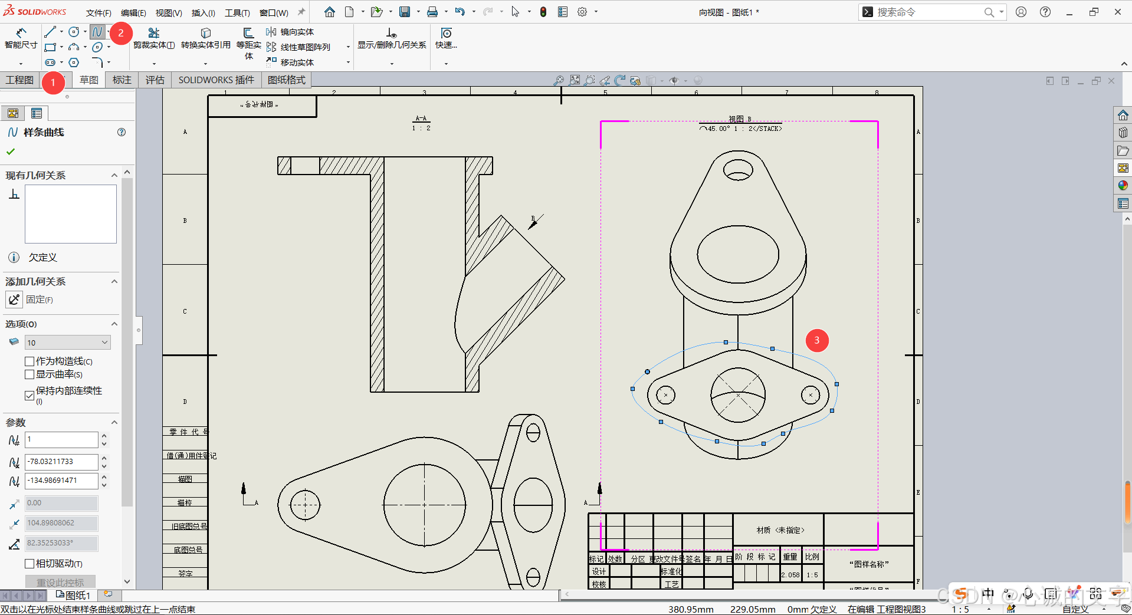Select the 图纸1 sheet tab at bottom
Image resolution: width=1132 pixels, height=615 pixels.
point(74,595)
